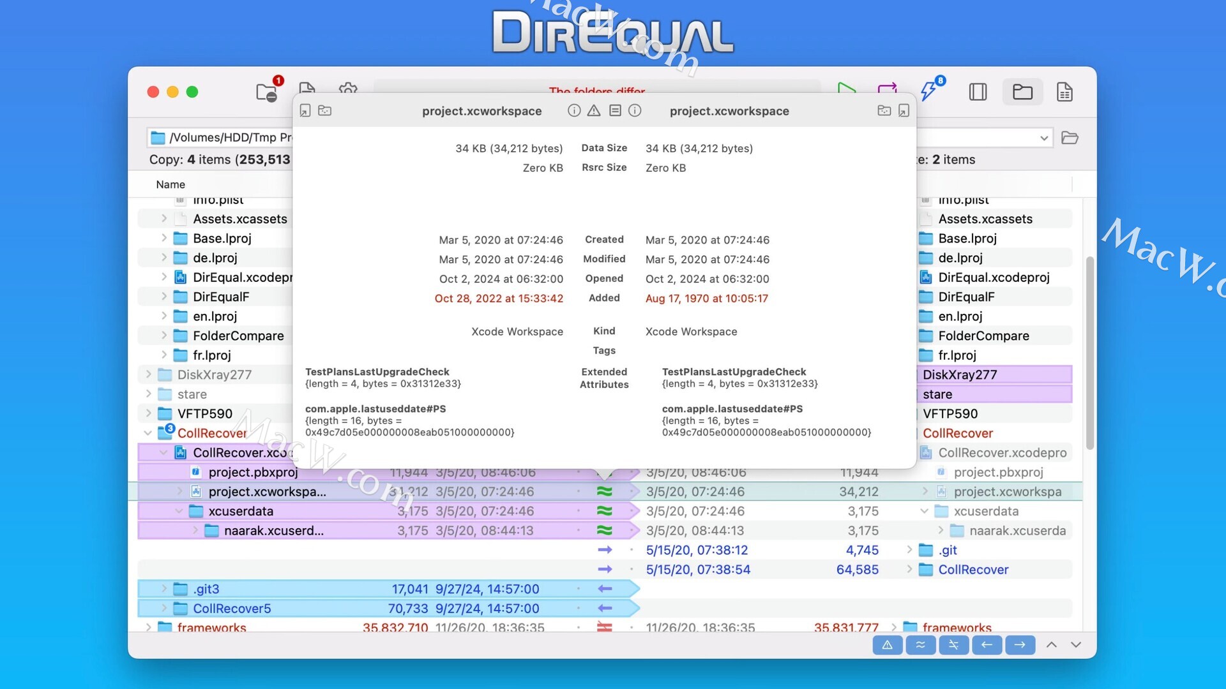Open the right folder path dropdown
The width and height of the screenshot is (1226, 689).
pyautogui.click(x=1044, y=138)
